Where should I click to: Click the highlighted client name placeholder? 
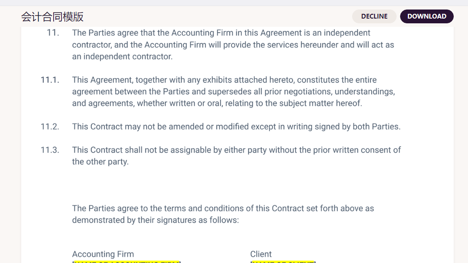(283, 261)
